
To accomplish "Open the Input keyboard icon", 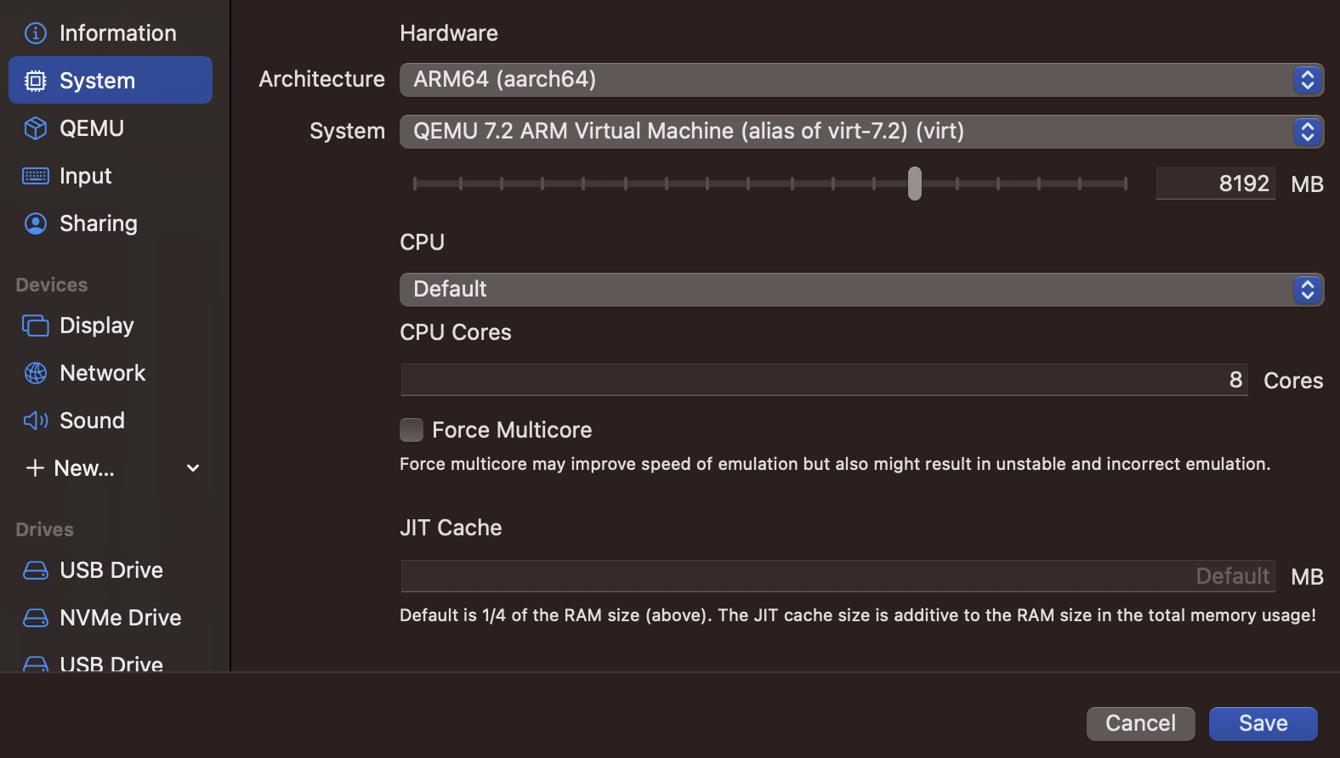I will (x=36, y=176).
